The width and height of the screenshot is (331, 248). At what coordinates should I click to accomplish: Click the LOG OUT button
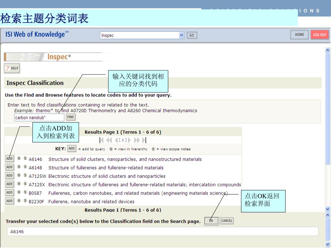[320, 35]
